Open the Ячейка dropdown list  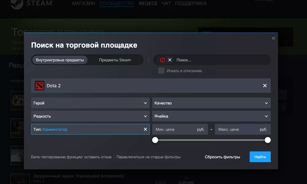tap(211, 116)
